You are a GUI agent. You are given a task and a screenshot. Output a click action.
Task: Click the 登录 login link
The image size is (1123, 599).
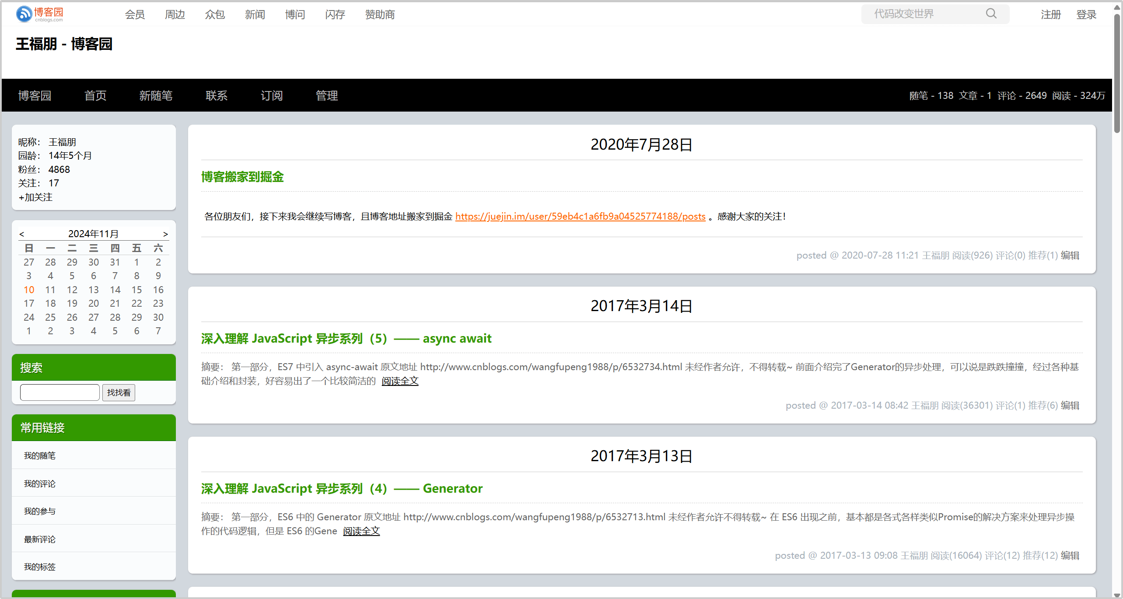pos(1086,14)
